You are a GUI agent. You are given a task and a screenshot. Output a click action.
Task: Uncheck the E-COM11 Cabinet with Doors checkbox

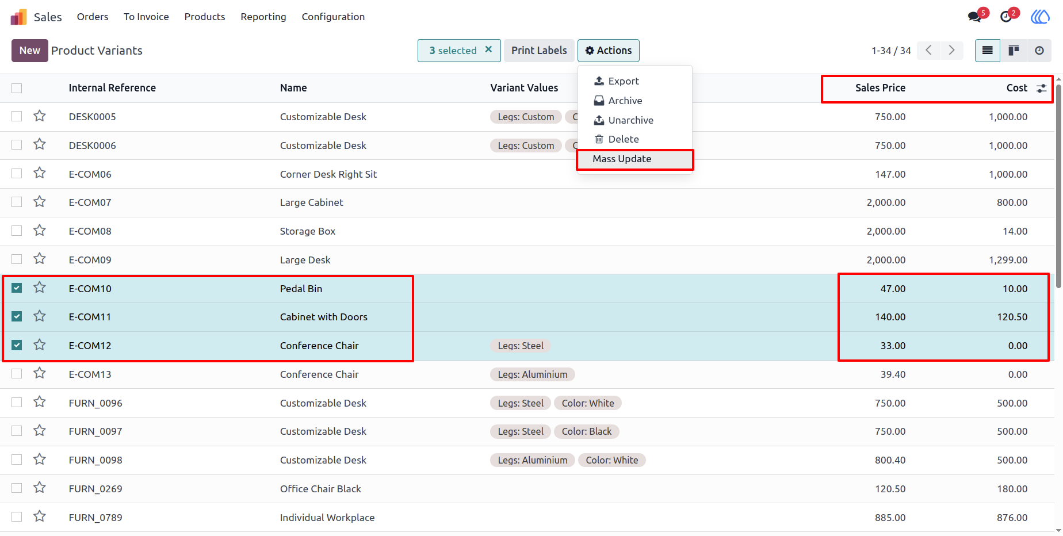pyautogui.click(x=17, y=316)
